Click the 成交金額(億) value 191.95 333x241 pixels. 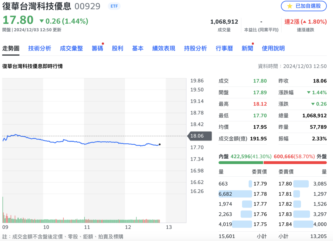pos(259,139)
